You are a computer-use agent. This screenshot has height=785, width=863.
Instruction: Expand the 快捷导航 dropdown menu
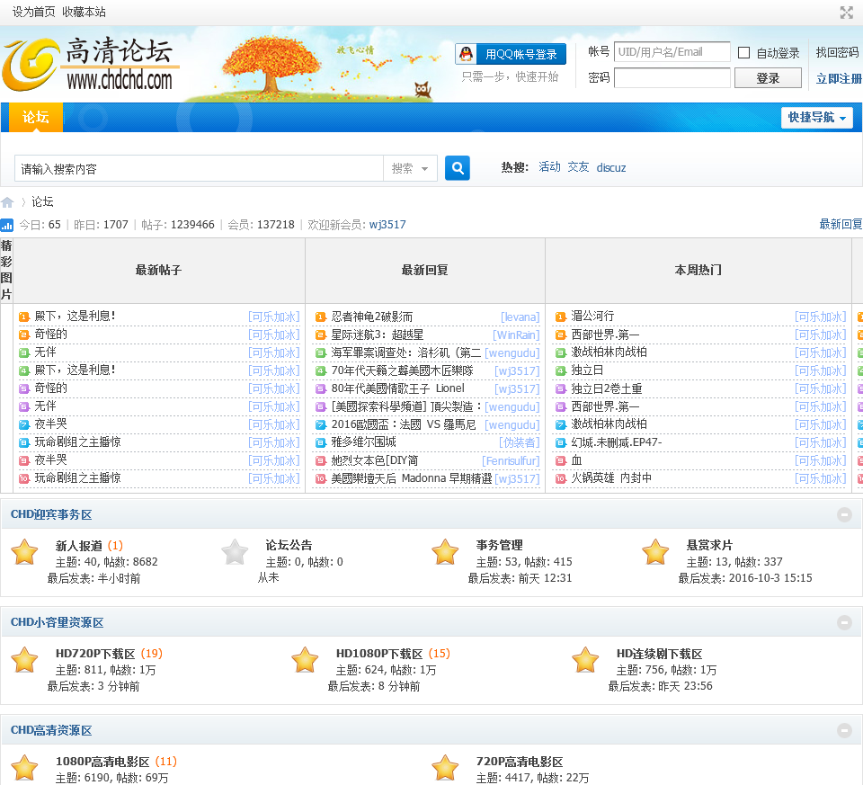(x=816, y=118)
